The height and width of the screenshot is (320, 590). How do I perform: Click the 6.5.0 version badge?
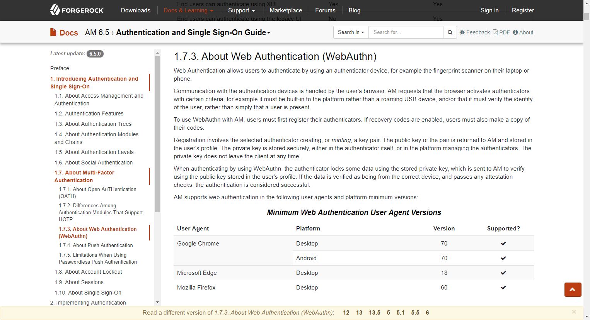pos(95,54)
